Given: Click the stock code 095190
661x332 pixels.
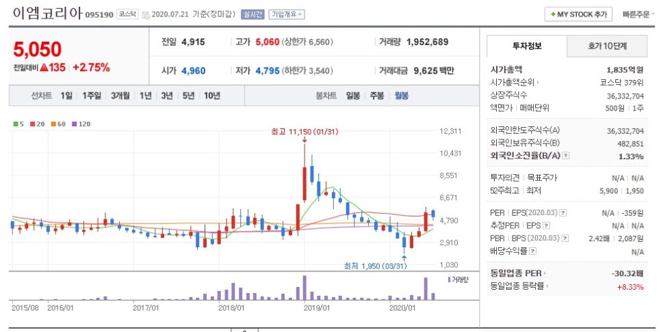Looking at the screenshot, I should (99, 15).
